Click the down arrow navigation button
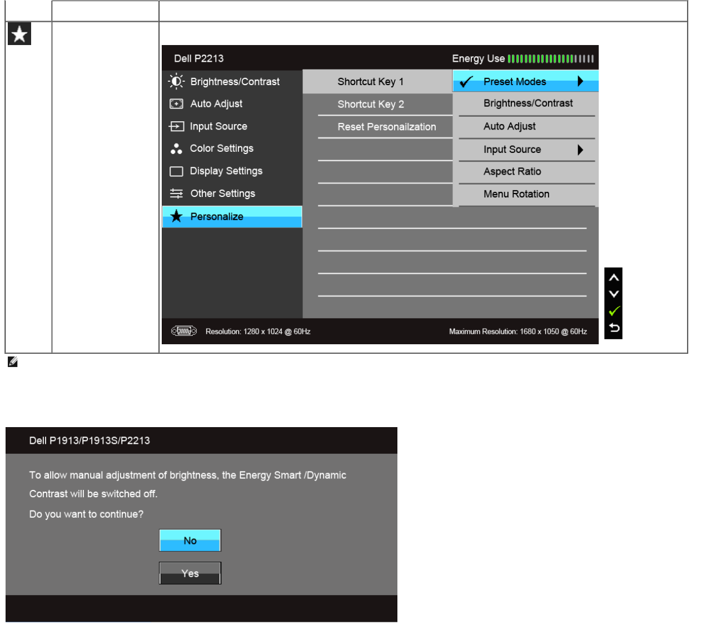The width and height of the screenshot is (722, 644). pyautogui.click(x=614, y=294)
